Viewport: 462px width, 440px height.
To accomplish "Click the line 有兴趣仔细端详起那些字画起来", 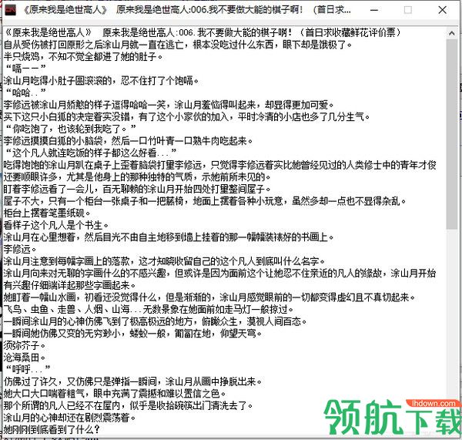I will coord(69,285).
